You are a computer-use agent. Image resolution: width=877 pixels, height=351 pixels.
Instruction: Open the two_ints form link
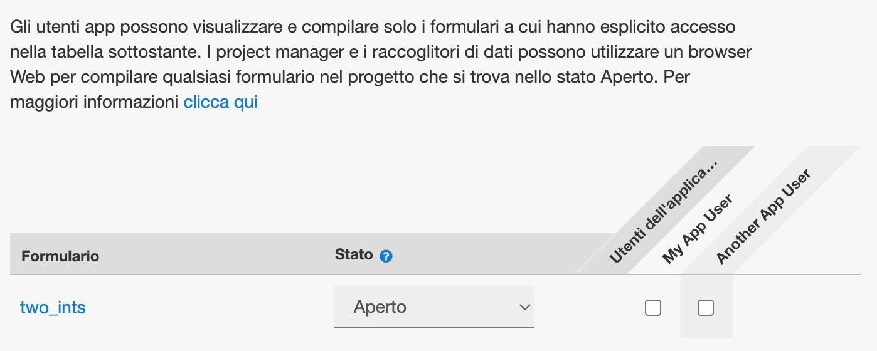click(x=53, y=308)
